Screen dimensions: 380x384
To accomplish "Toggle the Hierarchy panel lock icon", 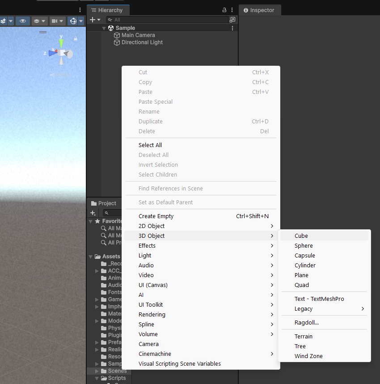I will pyautogui.click(x=224, y=10).
